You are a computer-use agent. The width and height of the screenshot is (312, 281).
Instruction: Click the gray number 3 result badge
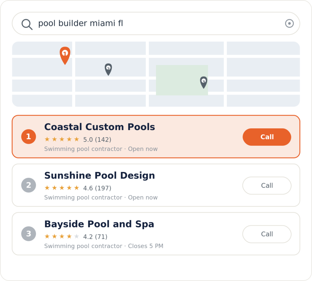pyautogui.click(x=29, y=234)
